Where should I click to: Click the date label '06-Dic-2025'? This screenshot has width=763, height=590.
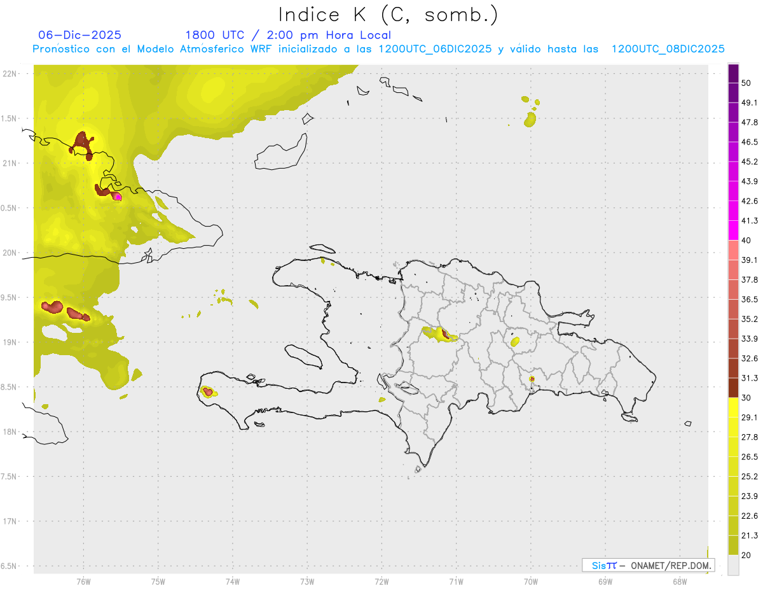[79, 35]
